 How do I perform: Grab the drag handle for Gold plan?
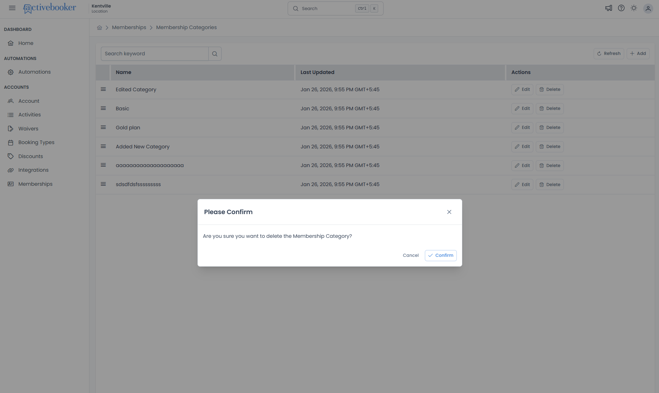(103, 127)
